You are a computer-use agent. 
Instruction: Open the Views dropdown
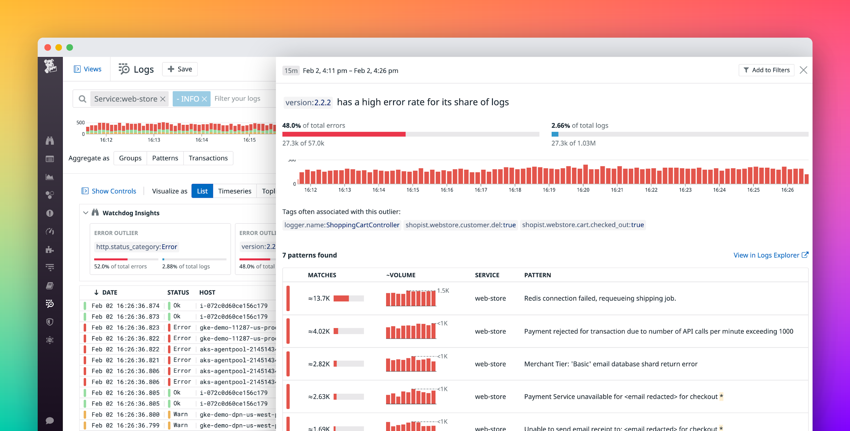pyautogui.click(x=87, y=69)
